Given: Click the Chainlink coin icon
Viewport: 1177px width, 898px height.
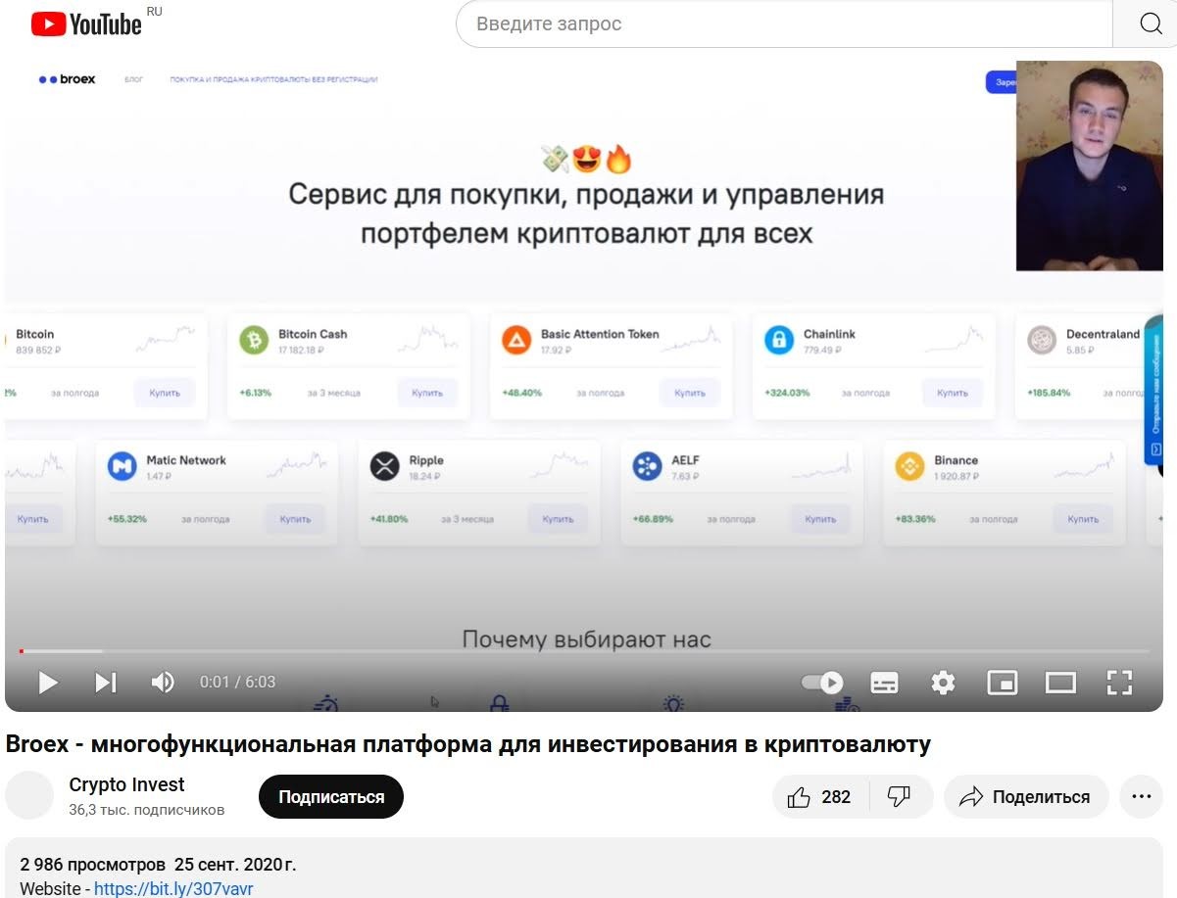Looking at the screenshot, I should (x=779, y=340).
